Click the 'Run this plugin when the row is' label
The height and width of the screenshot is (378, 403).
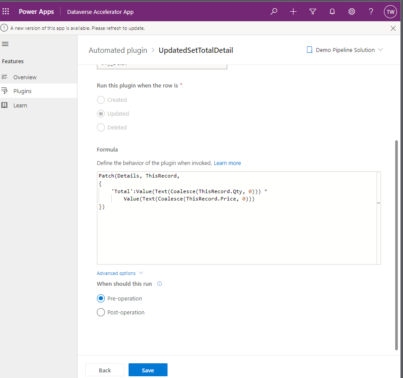(x=137, y=86)
